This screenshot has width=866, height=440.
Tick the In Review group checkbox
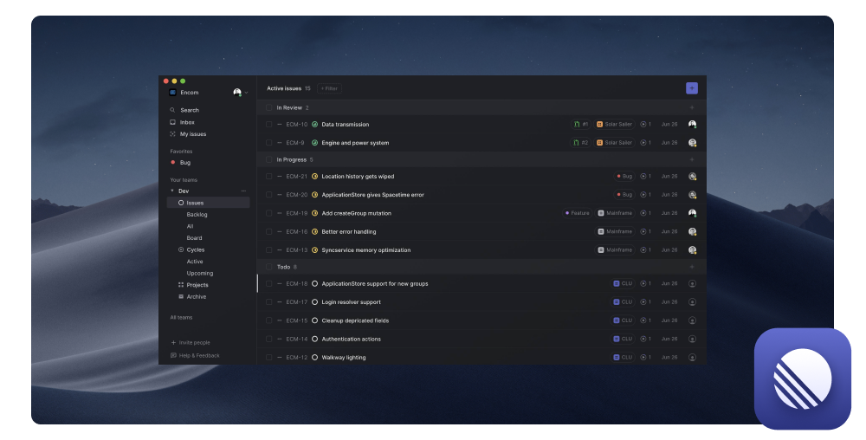[269, 107]
